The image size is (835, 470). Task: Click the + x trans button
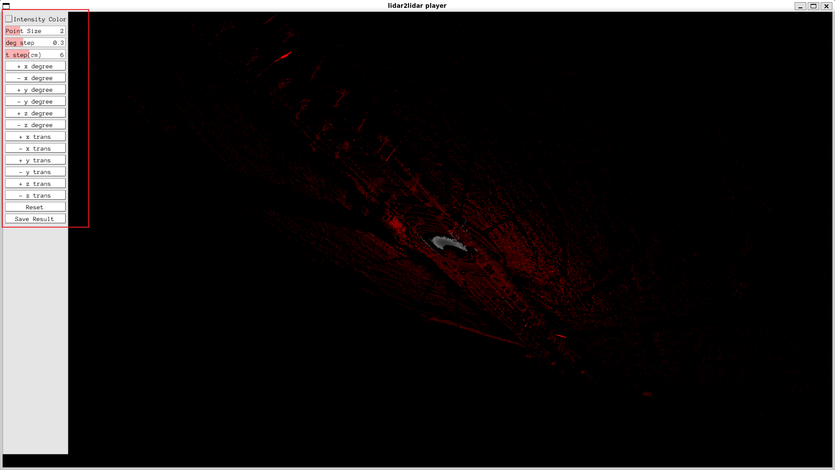pos(35,137)
